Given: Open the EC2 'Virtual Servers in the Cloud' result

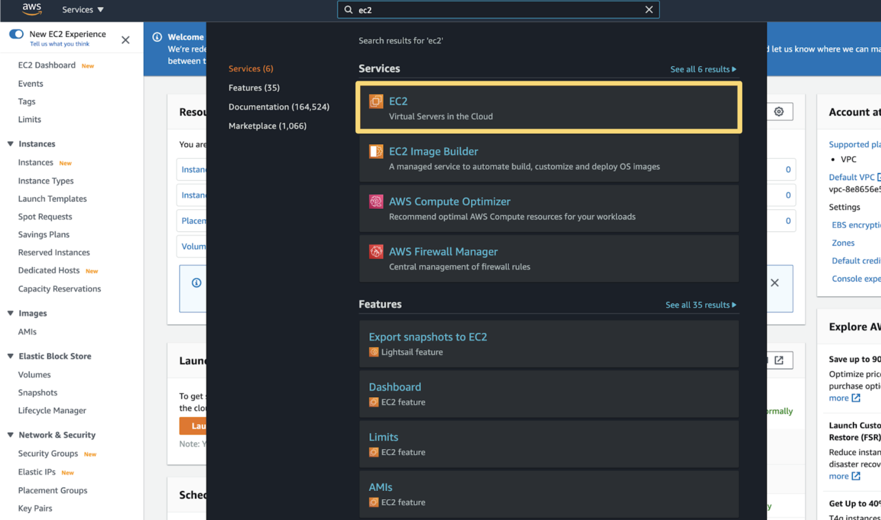Looking at the screenshot, I should coord(549,108).
